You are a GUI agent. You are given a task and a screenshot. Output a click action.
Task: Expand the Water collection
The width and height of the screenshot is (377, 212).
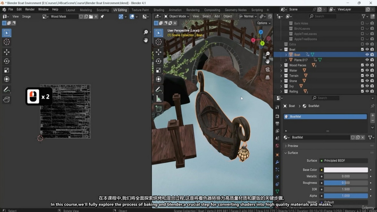281,70
